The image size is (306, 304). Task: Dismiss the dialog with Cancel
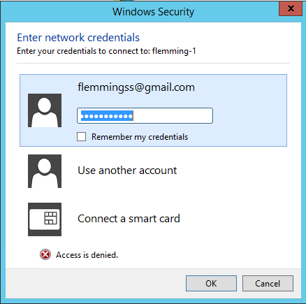tap(268, 284)
